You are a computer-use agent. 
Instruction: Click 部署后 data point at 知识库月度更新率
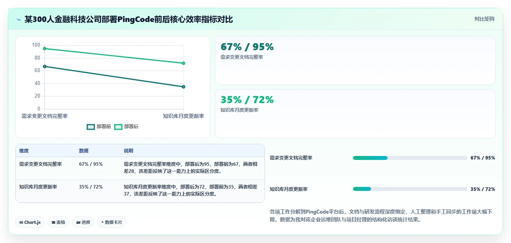184,63
